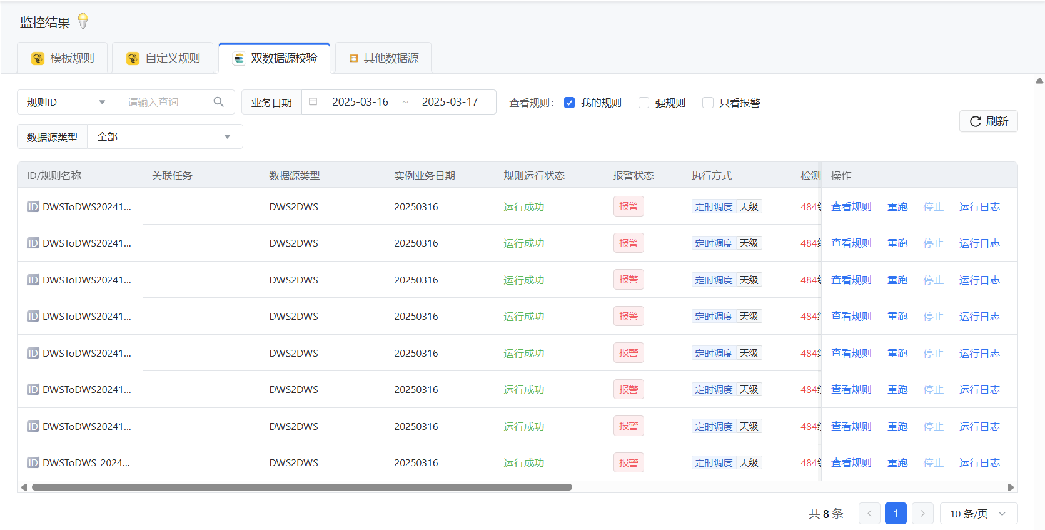Go to next page with right arrow

point(922,514)
